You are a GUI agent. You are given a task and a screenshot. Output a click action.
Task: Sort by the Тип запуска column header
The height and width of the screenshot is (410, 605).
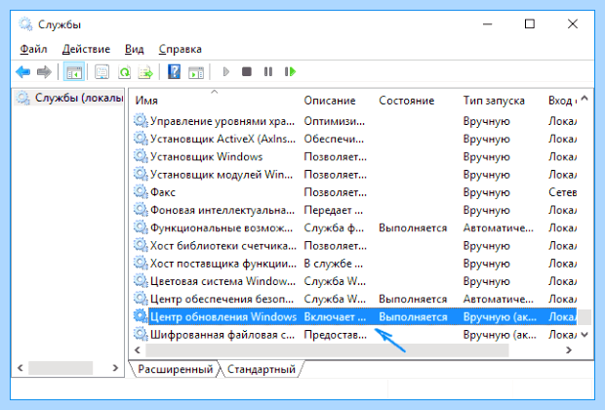(494, 101)
